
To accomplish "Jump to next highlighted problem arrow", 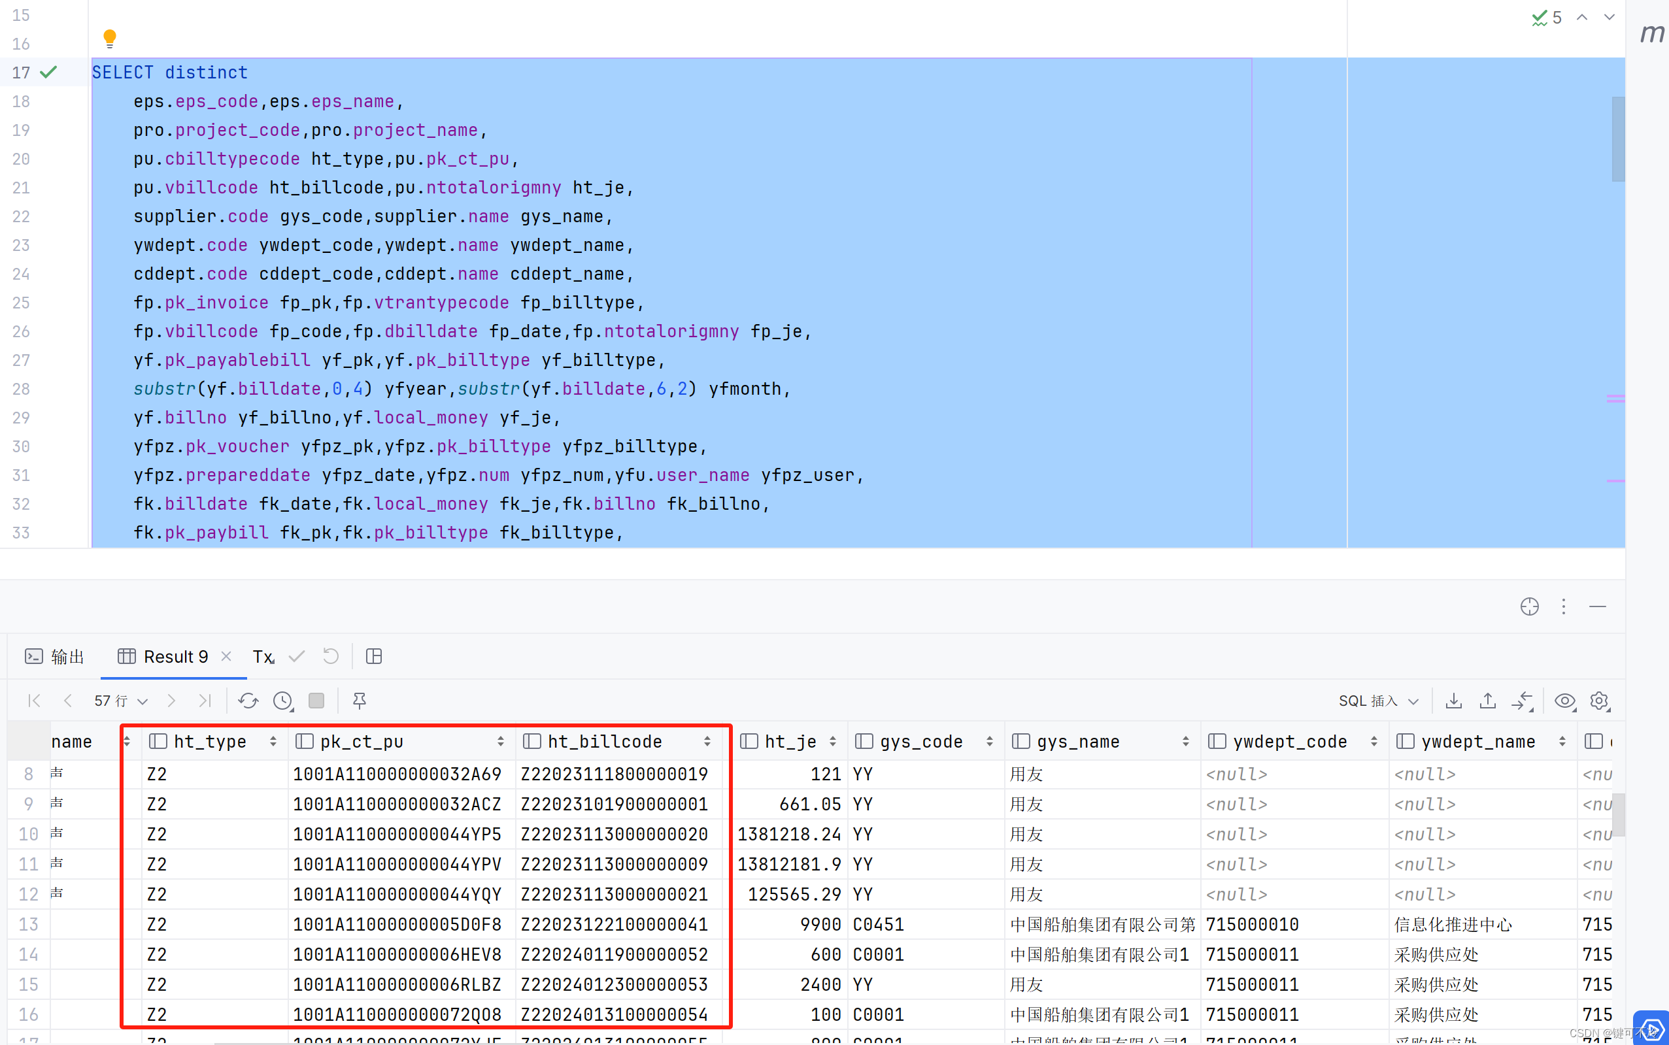I will tap(1609, 17).
